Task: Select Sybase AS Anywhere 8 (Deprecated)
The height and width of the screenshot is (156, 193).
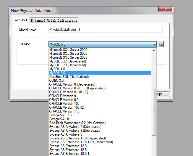Action: (x=100, y=131)
